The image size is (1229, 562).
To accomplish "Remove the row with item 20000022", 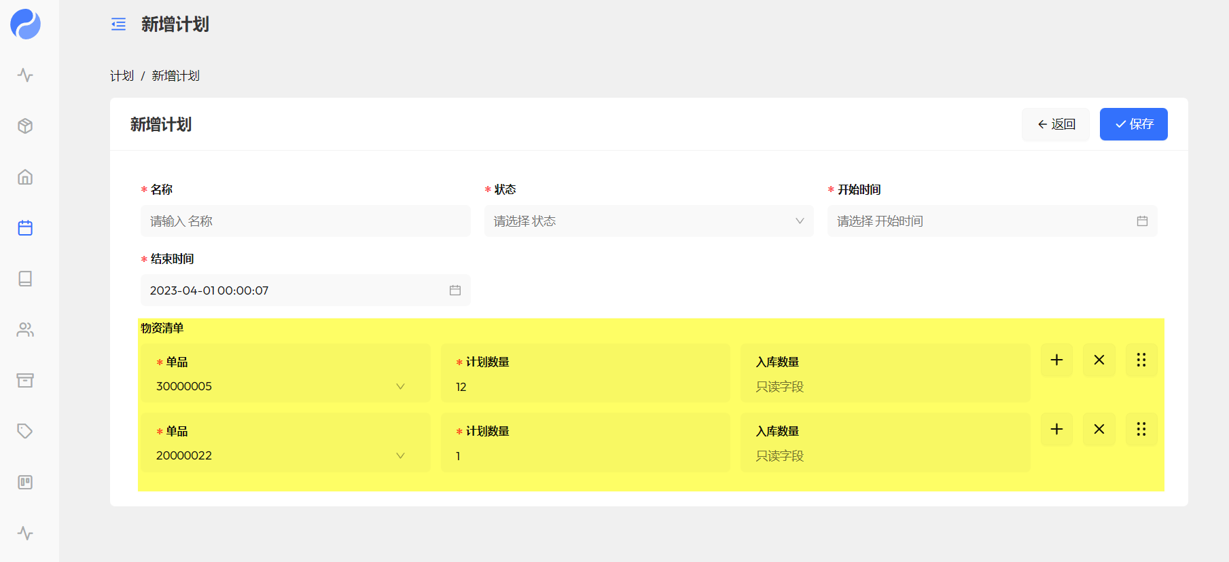I will [1099, 430].
